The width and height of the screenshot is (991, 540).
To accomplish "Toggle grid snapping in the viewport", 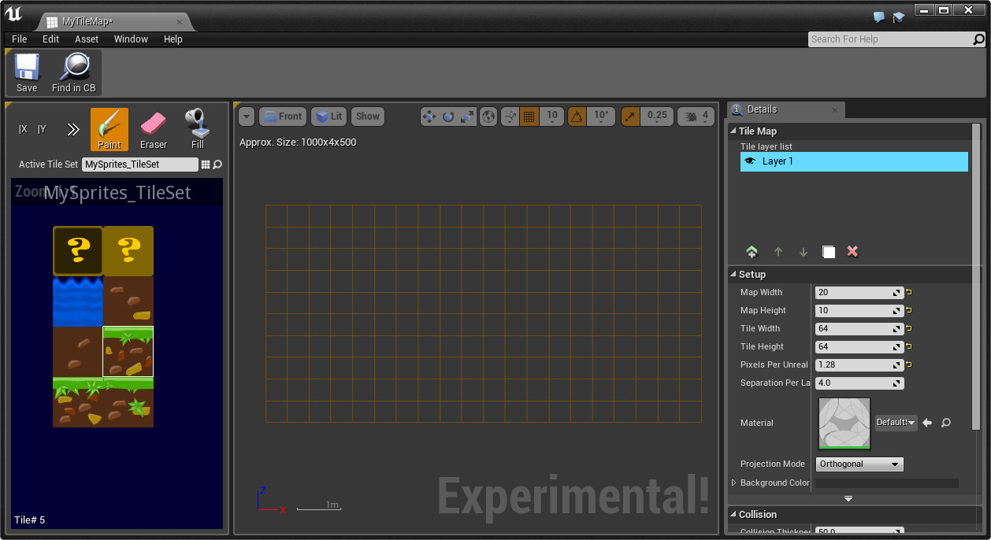I will point(530,116).
